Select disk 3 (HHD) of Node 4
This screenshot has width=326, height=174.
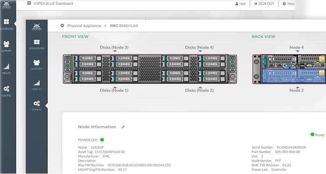click(x=212, y=64)
